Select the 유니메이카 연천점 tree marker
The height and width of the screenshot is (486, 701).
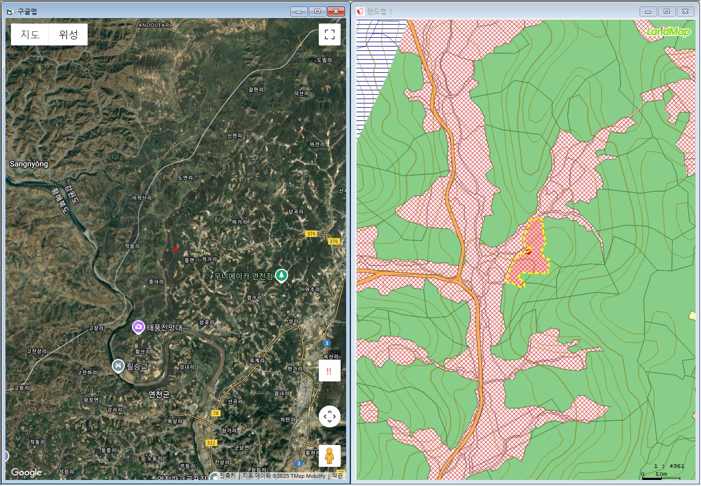(x=281, y=275)
